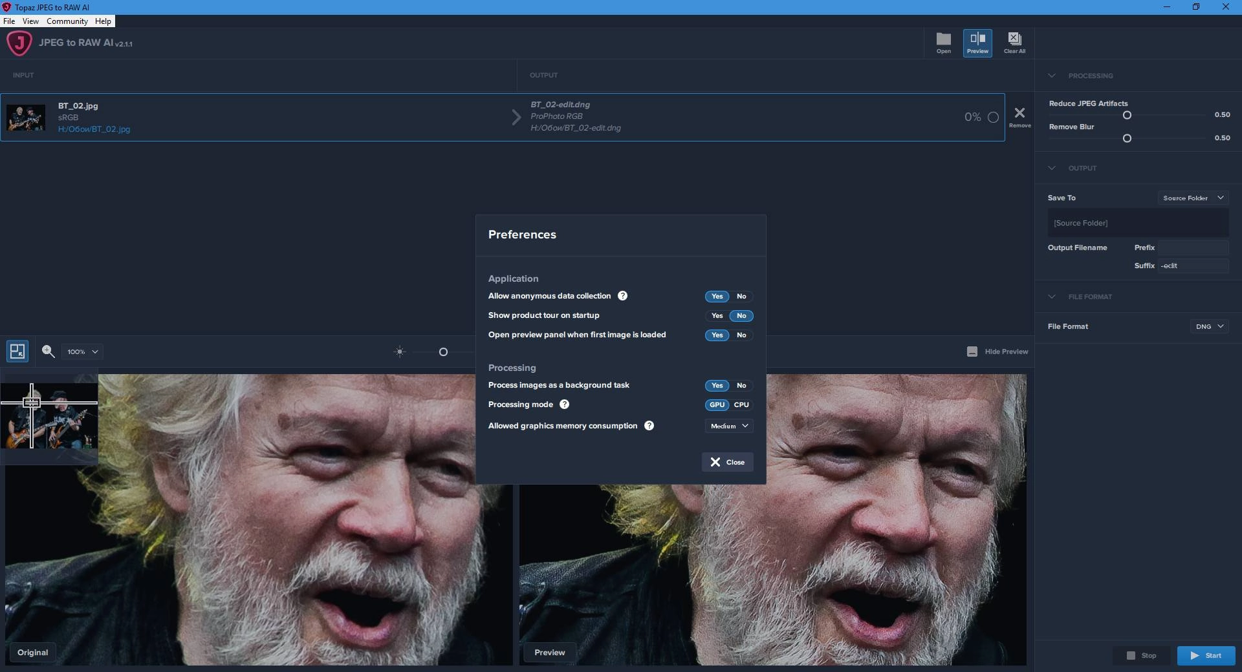The width and height of the screenshot is (1242, 672).
Task: Select No for background task processing
Action: [741, 386]
